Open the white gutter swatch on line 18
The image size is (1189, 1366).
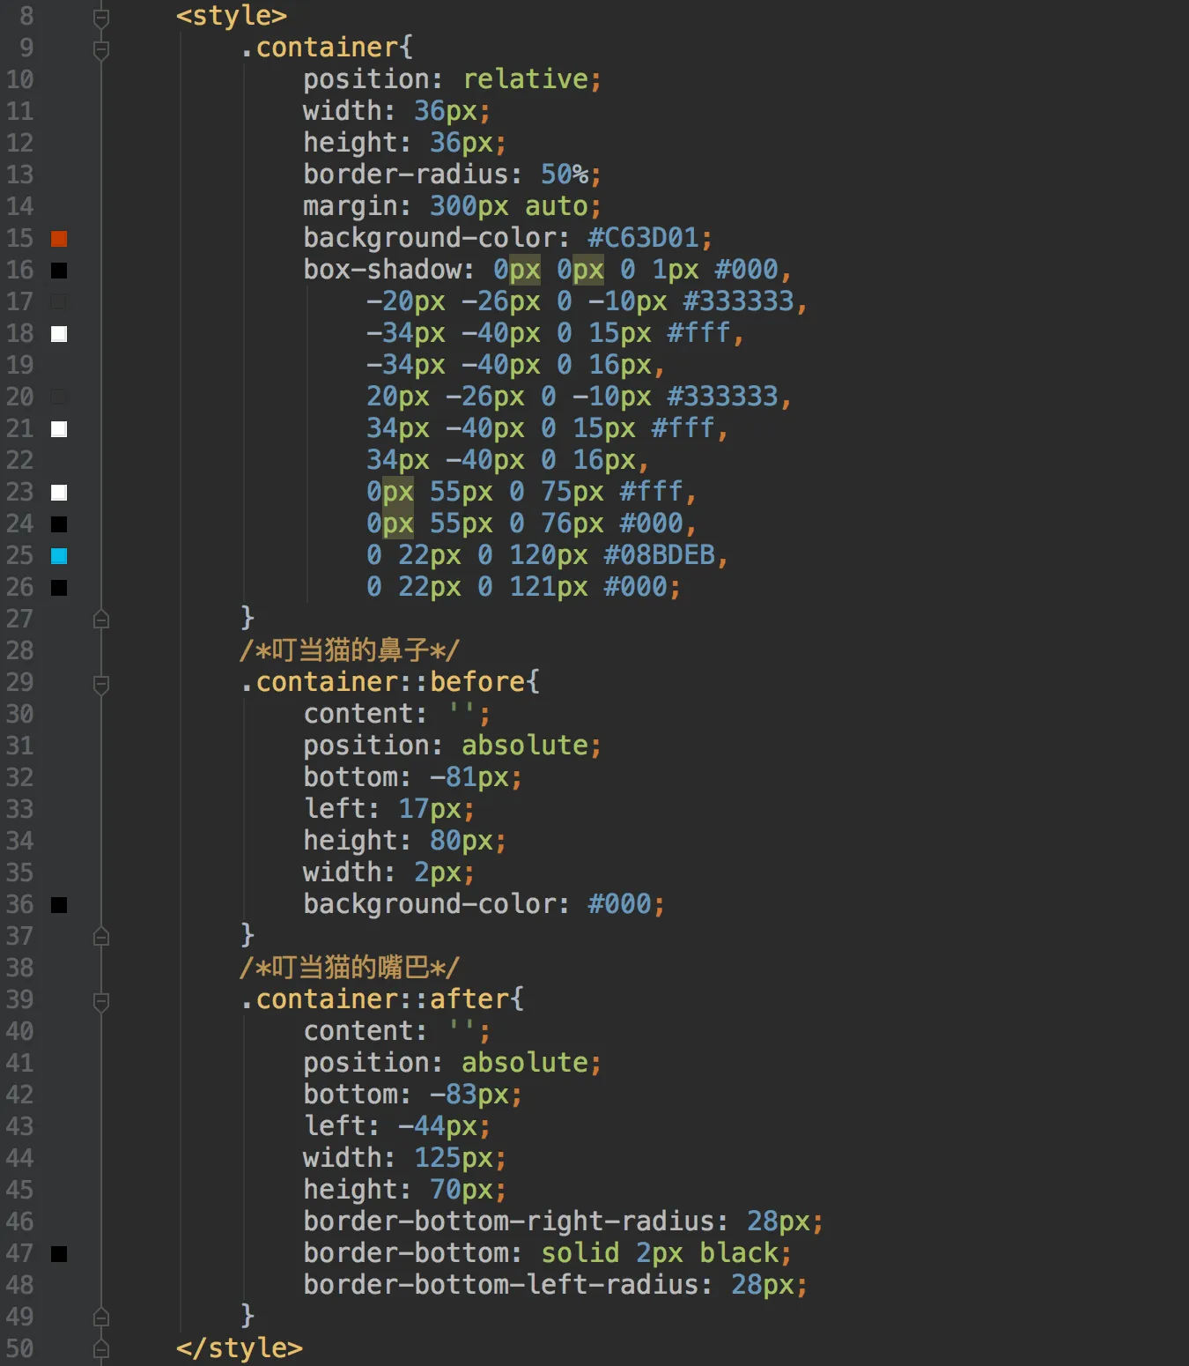pos(59,334)
